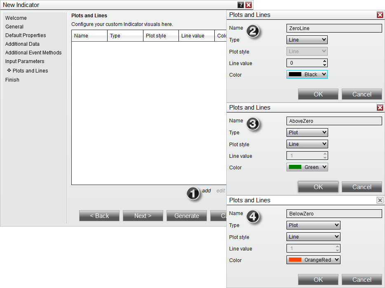
Task: Click the add link below the plots table
Action: point(206,190)
